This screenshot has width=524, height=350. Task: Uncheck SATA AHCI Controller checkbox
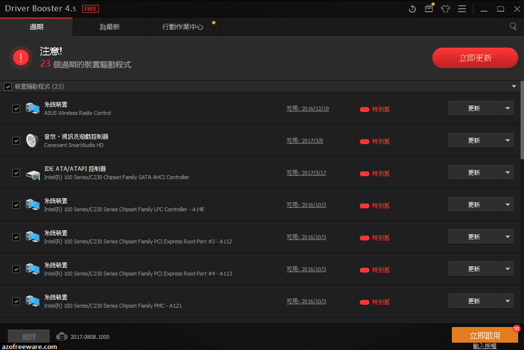16,173
